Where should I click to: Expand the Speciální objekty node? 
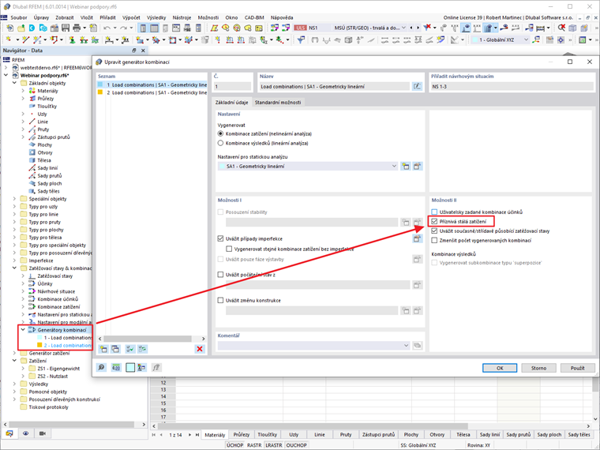click(14, 199)
